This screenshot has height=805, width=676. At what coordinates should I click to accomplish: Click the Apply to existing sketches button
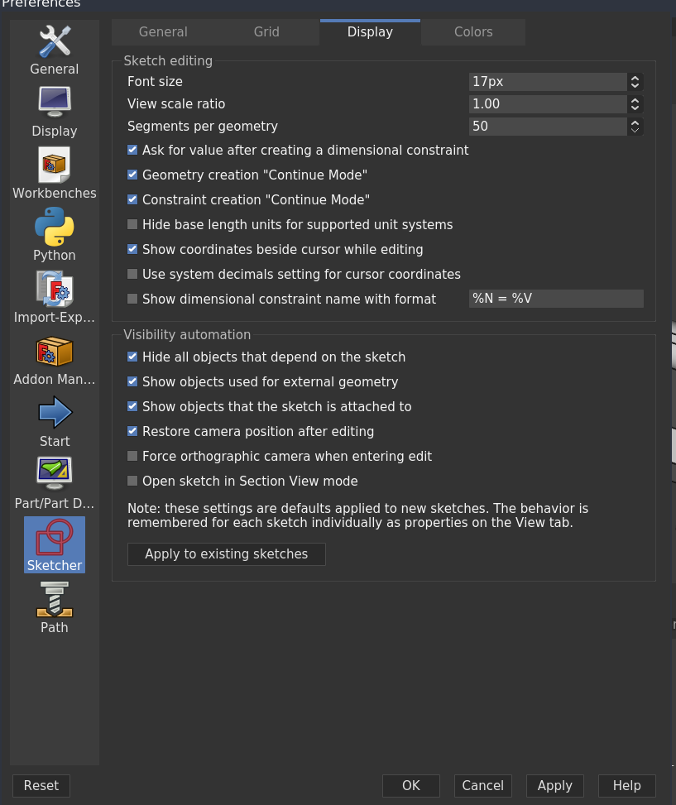pos(226,554)
